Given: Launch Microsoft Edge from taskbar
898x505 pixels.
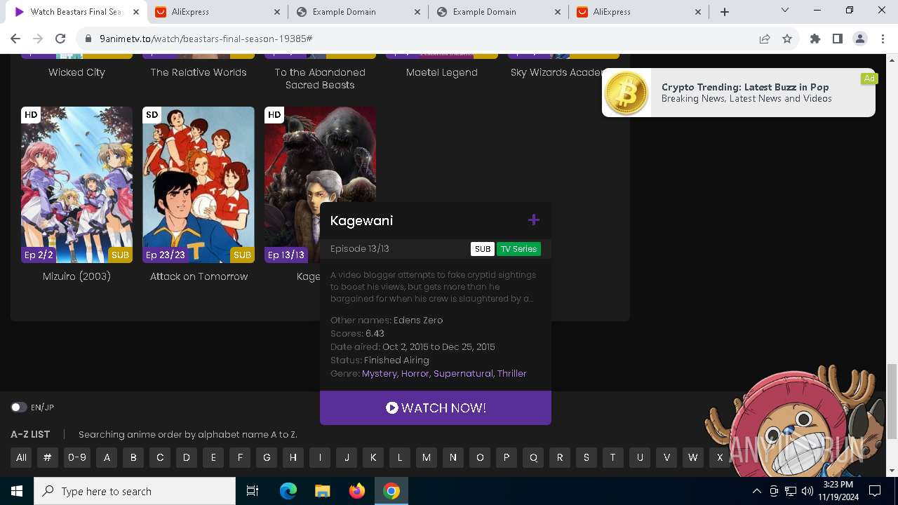Looking at the screenshot, I should 288,491.
